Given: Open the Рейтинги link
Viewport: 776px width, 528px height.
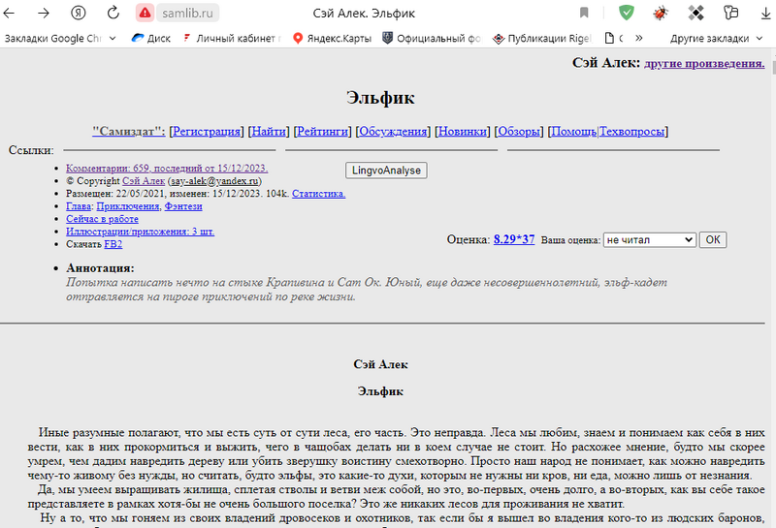Looking at the screenshot, I should coord(323,132).
